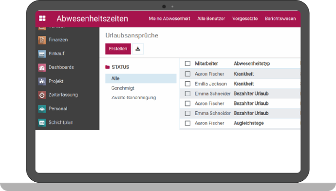The image size is (336, 191).
Task: Open the apps grid menu icon
Action: pos(42,18)
